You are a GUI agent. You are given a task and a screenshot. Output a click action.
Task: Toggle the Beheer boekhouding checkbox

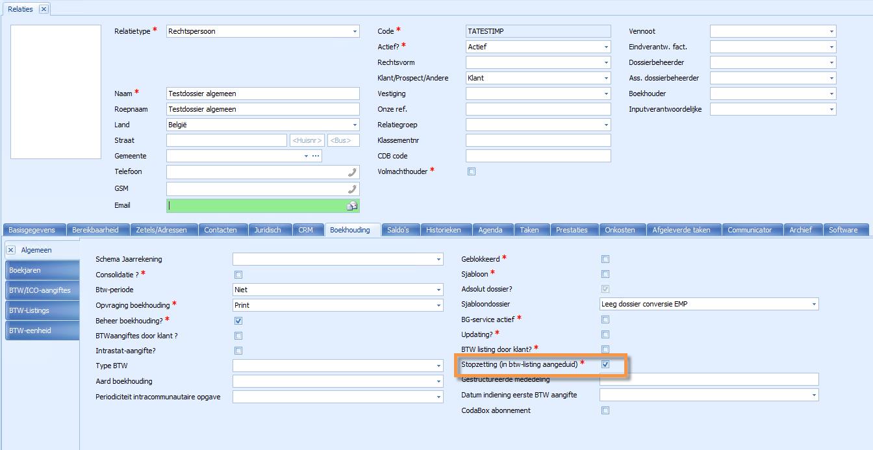click(x=238, y=321)
